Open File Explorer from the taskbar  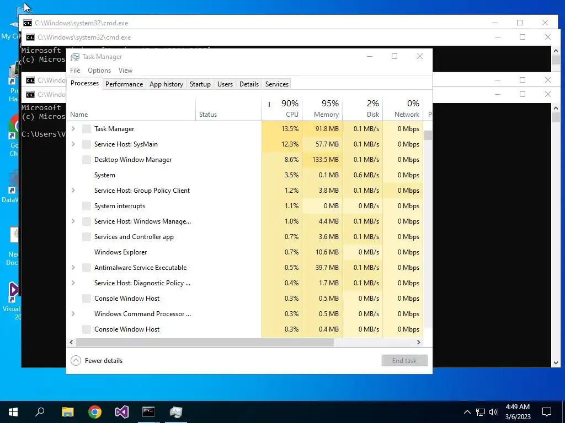click(67, 412)
